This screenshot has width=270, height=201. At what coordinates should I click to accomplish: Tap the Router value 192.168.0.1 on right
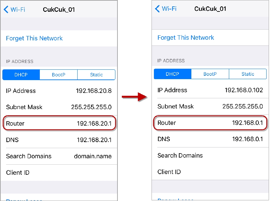247,123
